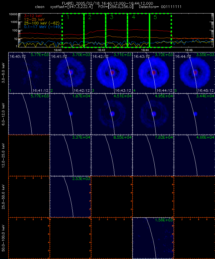215x259 pixels.
Task: Click the 10000 label on the count axis
Action: pos(13,14)
